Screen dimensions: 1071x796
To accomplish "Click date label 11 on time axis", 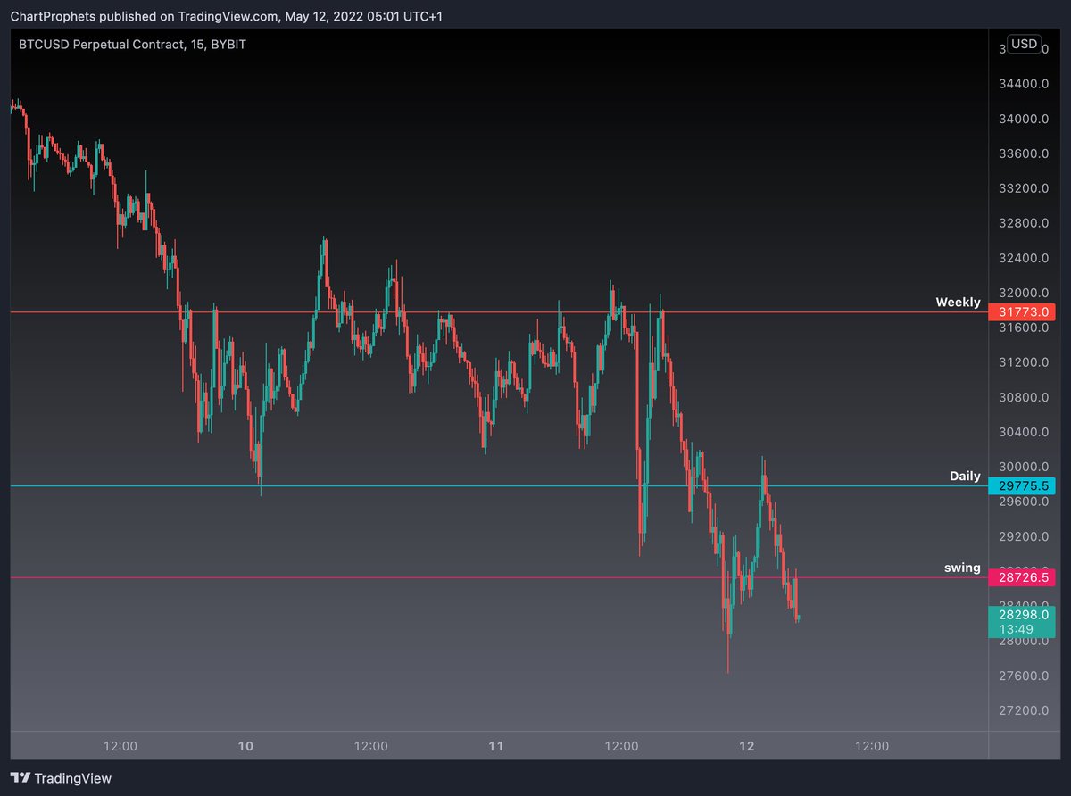I will coord(496,746).
